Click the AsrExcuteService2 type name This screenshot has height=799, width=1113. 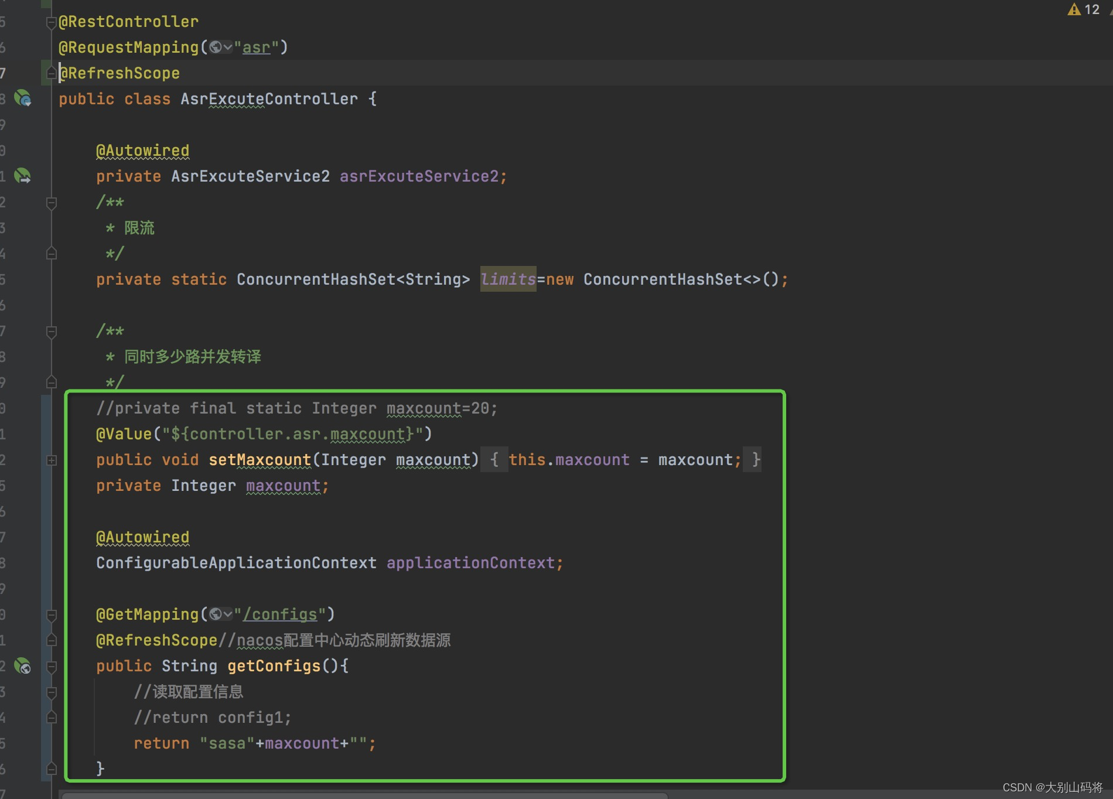tap(250, 176)
